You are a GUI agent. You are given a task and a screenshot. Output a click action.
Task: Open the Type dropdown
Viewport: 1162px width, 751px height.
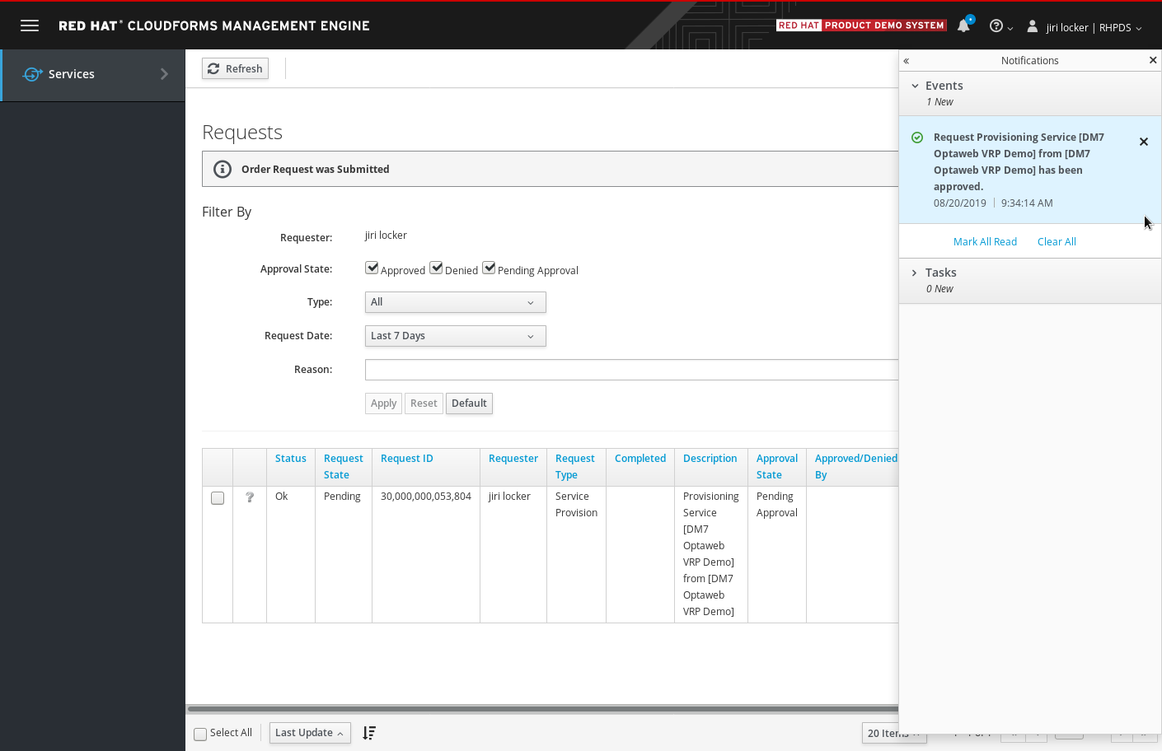(x=455, y=302)
